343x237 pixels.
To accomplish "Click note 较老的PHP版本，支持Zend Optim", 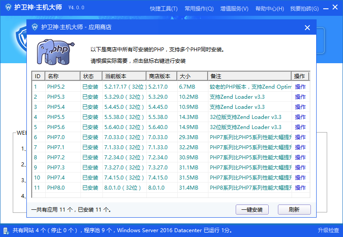I will pyautogui.click(x=251, y=86).
